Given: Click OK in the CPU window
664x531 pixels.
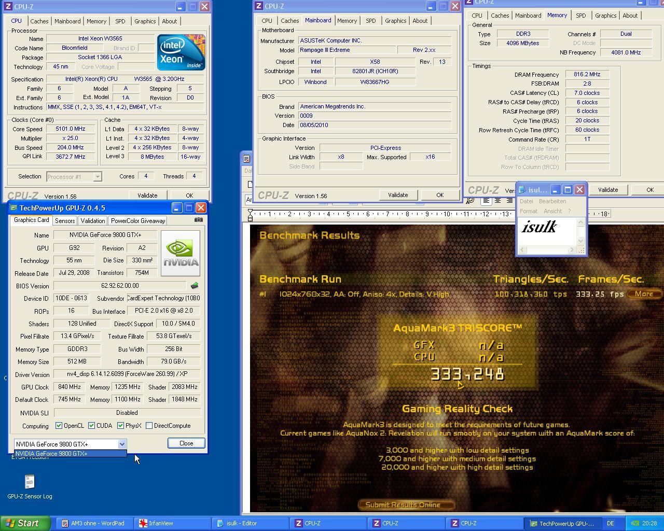Looking at the screenshot, I should point(189,195).
